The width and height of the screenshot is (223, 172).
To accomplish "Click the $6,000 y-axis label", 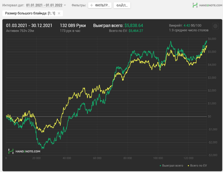I will click(x=212, y=39).
